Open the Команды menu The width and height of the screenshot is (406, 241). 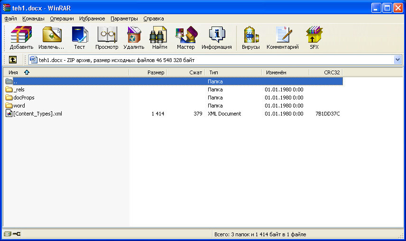33,18
